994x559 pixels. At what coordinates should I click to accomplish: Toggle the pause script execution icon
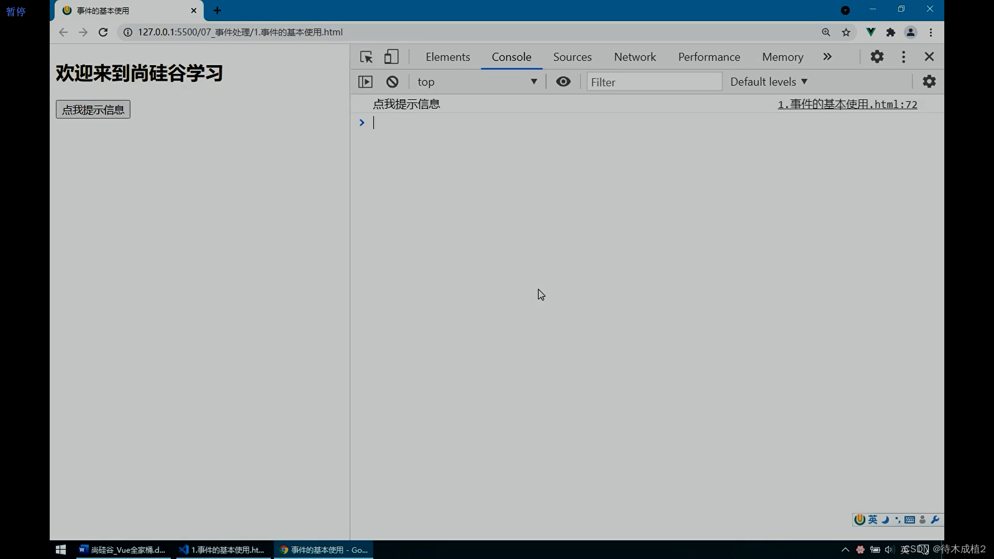tap(365, 81)
